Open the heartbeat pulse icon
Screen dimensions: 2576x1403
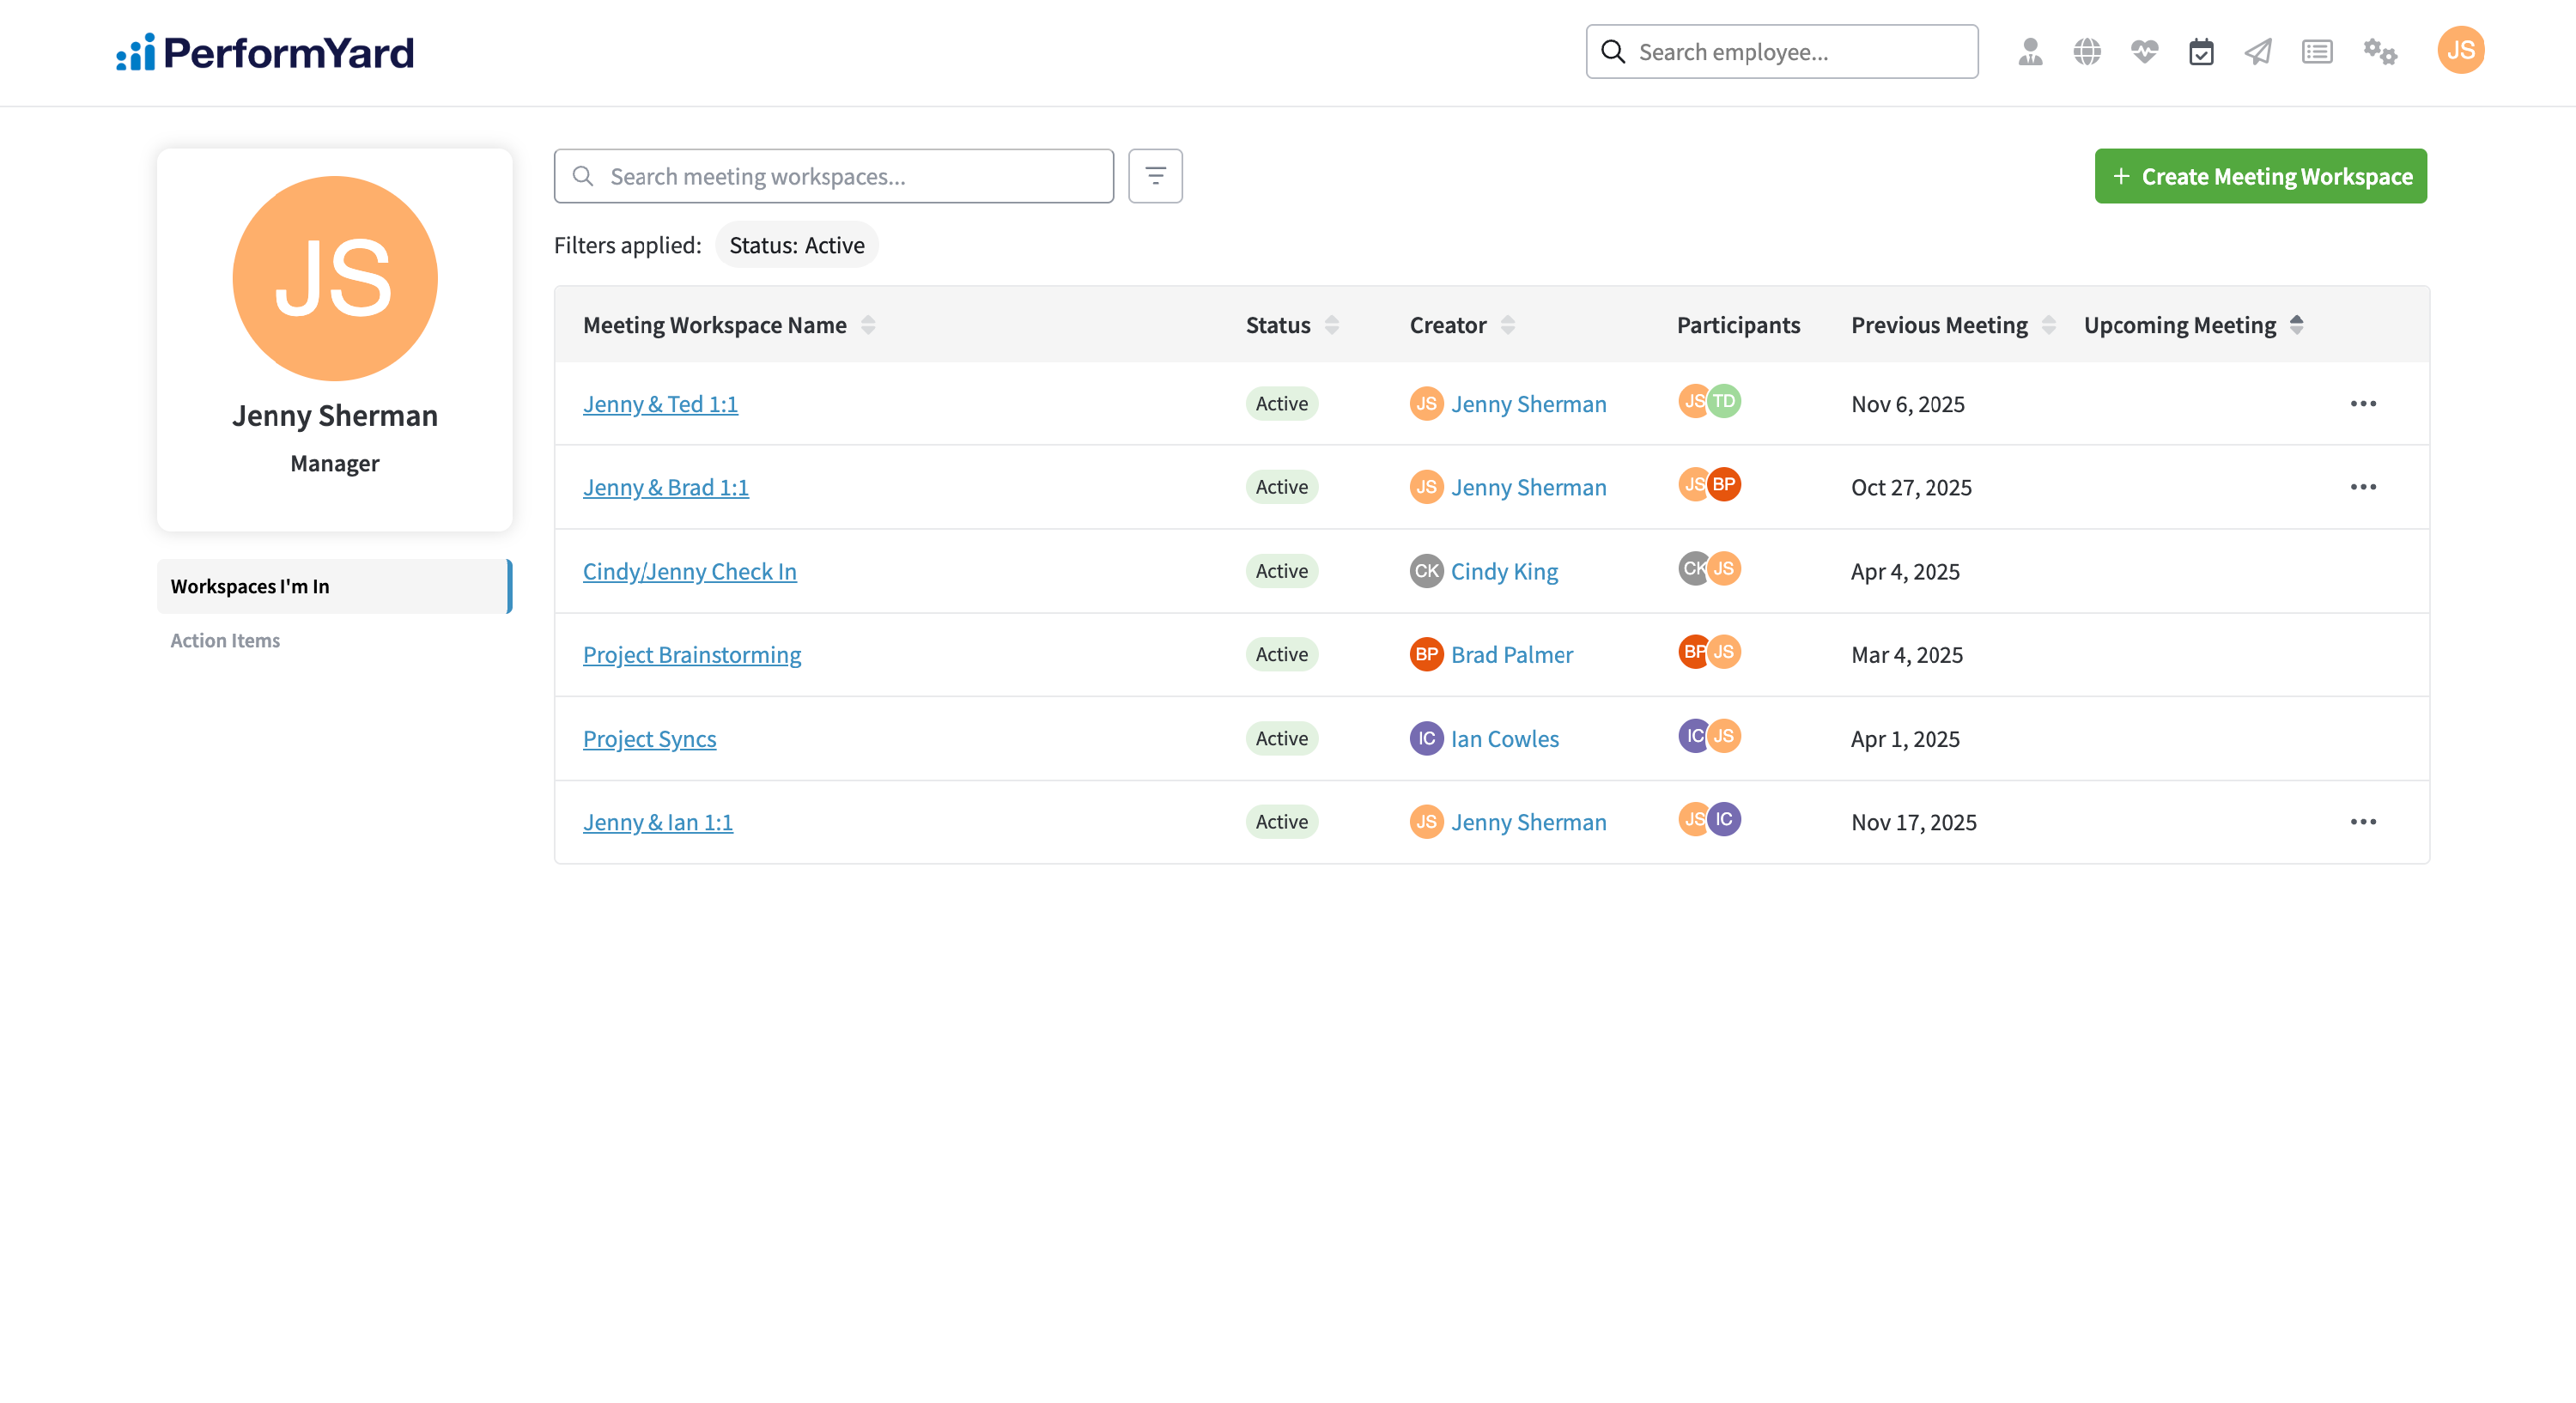point(2144,52)
